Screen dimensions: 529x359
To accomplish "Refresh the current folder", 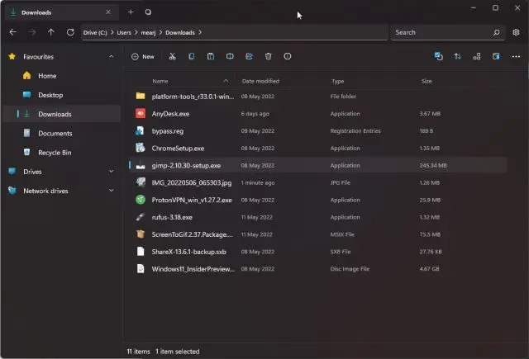I will pyautogui.click(x=70, y=32).
